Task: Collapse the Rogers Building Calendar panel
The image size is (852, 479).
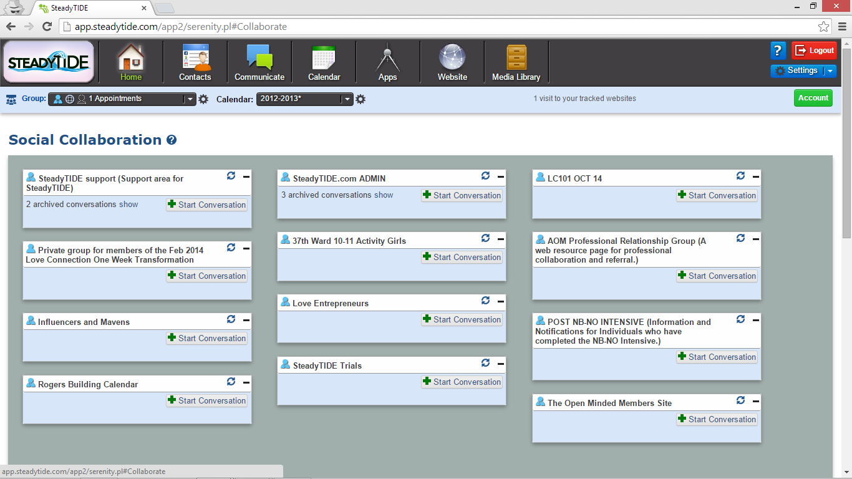Action: point(246,382)
